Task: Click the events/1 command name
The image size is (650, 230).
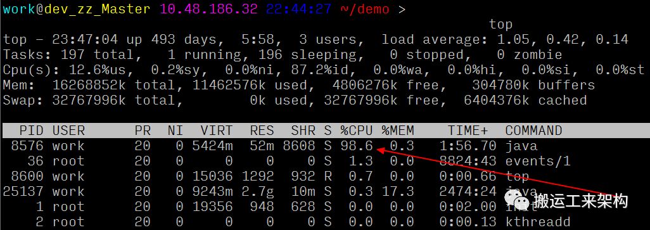Action: 538,161
